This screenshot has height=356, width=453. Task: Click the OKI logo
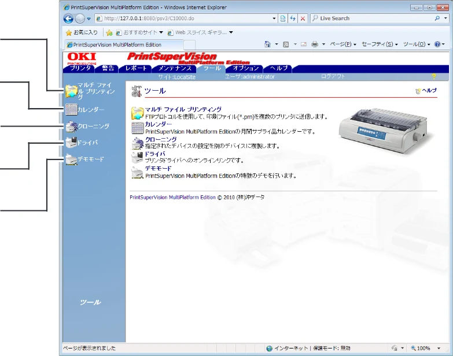[82, 58]
